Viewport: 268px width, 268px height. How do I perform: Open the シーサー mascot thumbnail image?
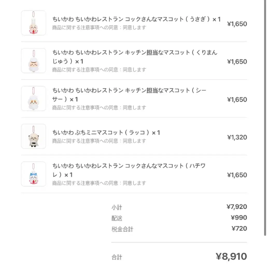click(x=33, y=98)
